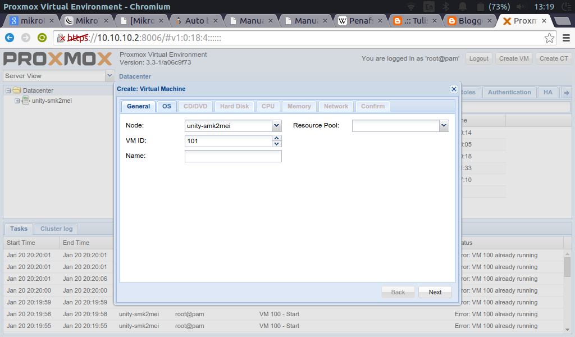Image resolution: width=575 pixels, height=337 pixels.
Task: Switch to the OS wizard tab
Action: pos(166,106)
